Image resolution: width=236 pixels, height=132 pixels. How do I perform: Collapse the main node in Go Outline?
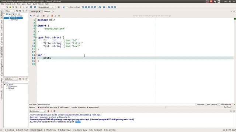5,85
